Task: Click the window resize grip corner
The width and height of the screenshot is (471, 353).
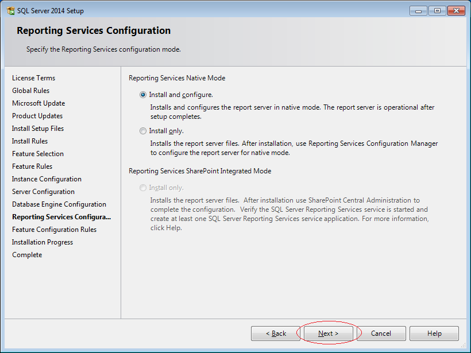Action: click(x=464, y=346)
